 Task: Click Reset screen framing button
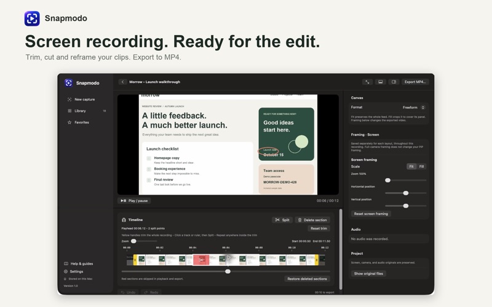click(371, 214)
